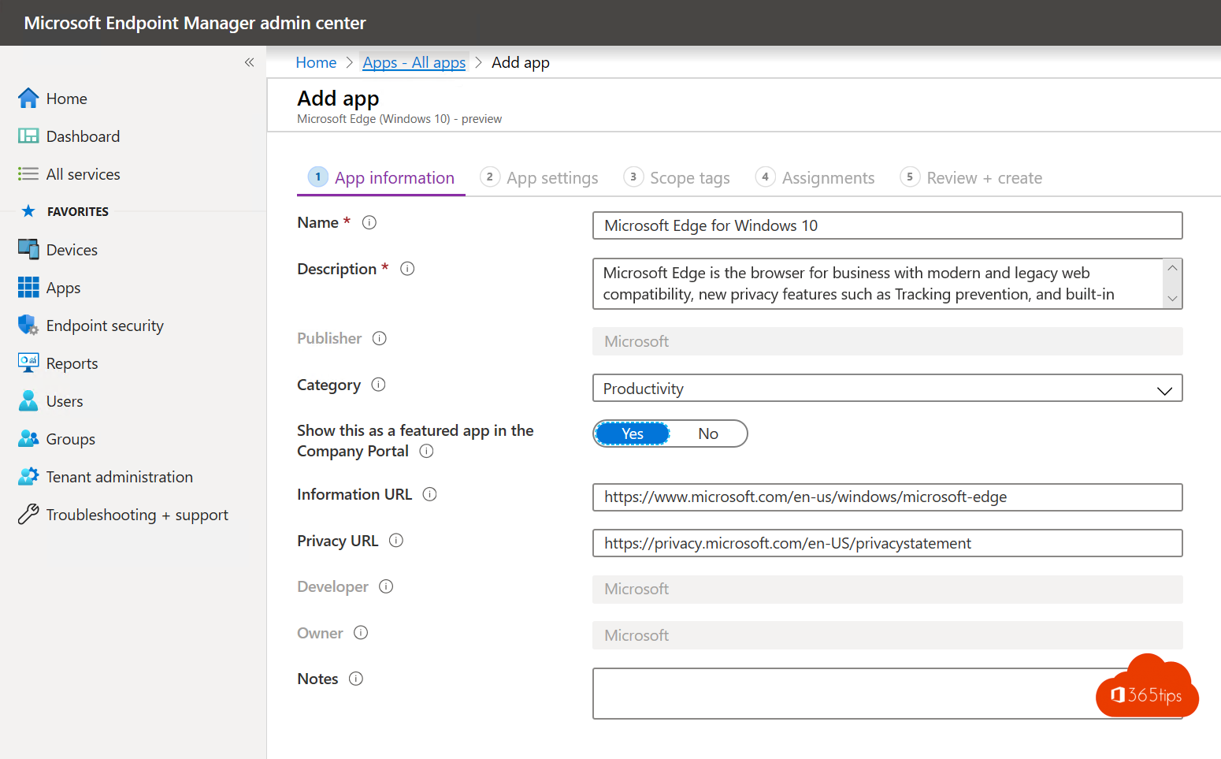1221x759 pixels.
Task: Open the Tenant administration icon
Action: click(x=28, y=476)
